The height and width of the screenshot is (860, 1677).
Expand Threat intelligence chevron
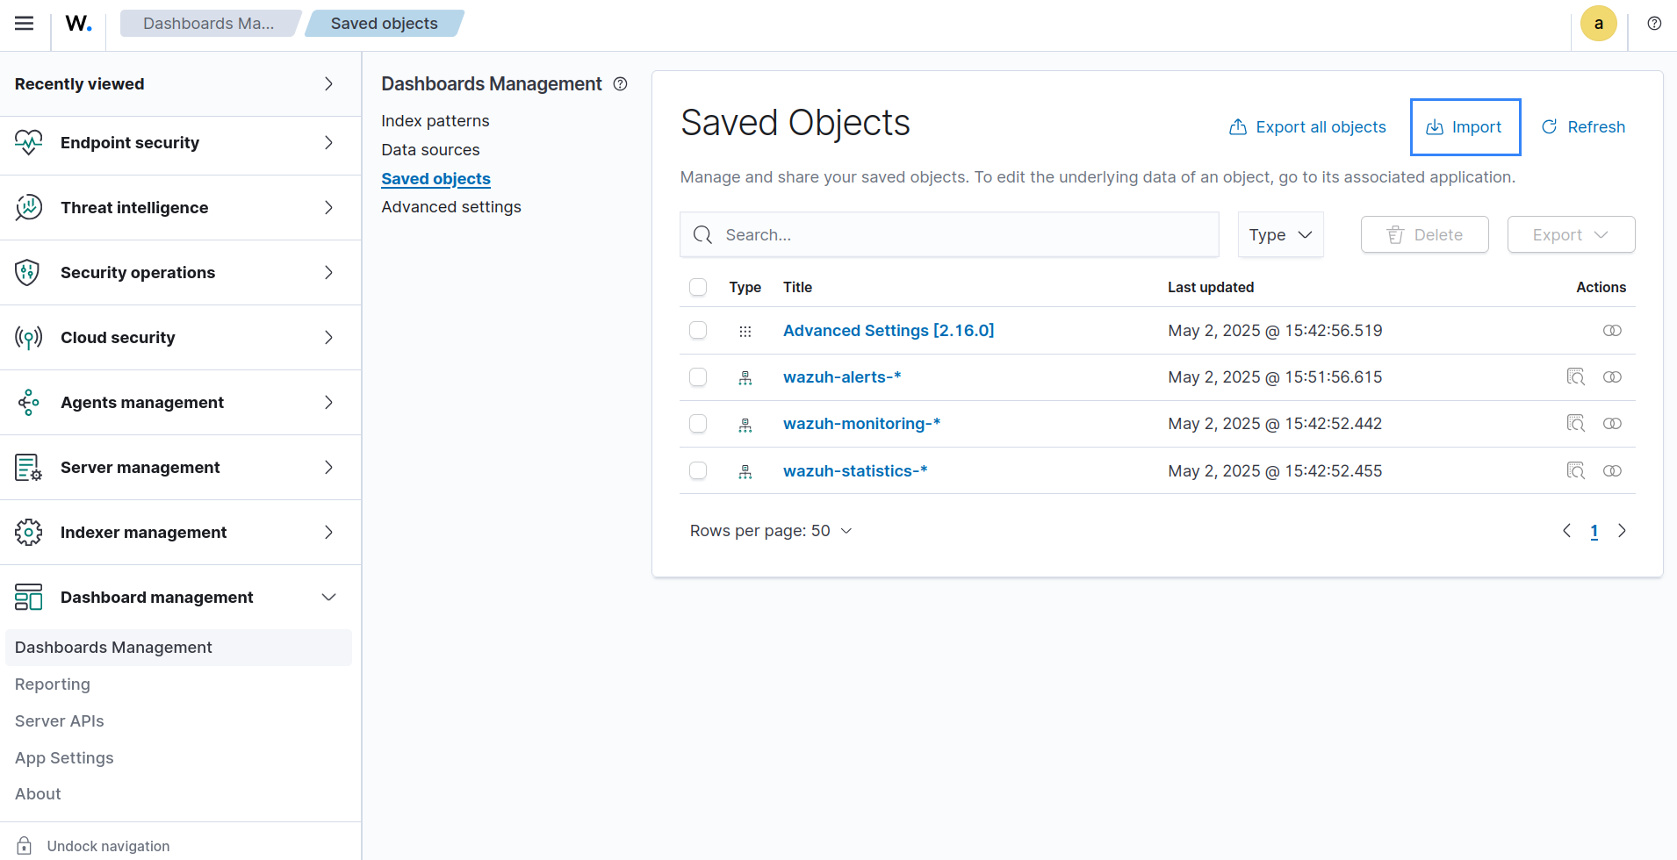click(328, 207)
